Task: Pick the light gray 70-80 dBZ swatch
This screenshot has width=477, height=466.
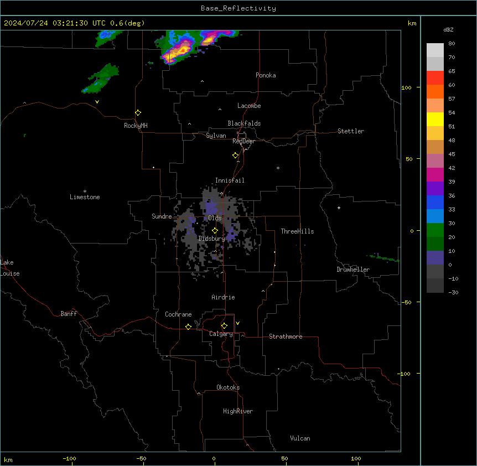Action: coord(435,50)
